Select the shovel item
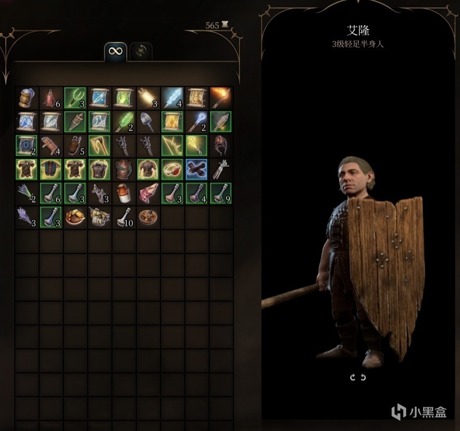Viewport: 460px width, 431px height. (x=148, y=121)
